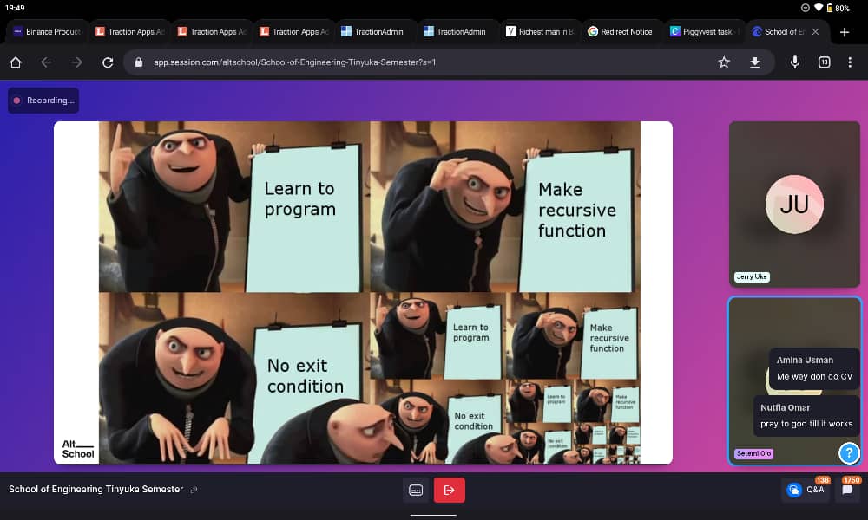868x520 pixels.
Task: Switch to first Traction Apps tab
Action: pyautogui.click(x=129, y=31)
